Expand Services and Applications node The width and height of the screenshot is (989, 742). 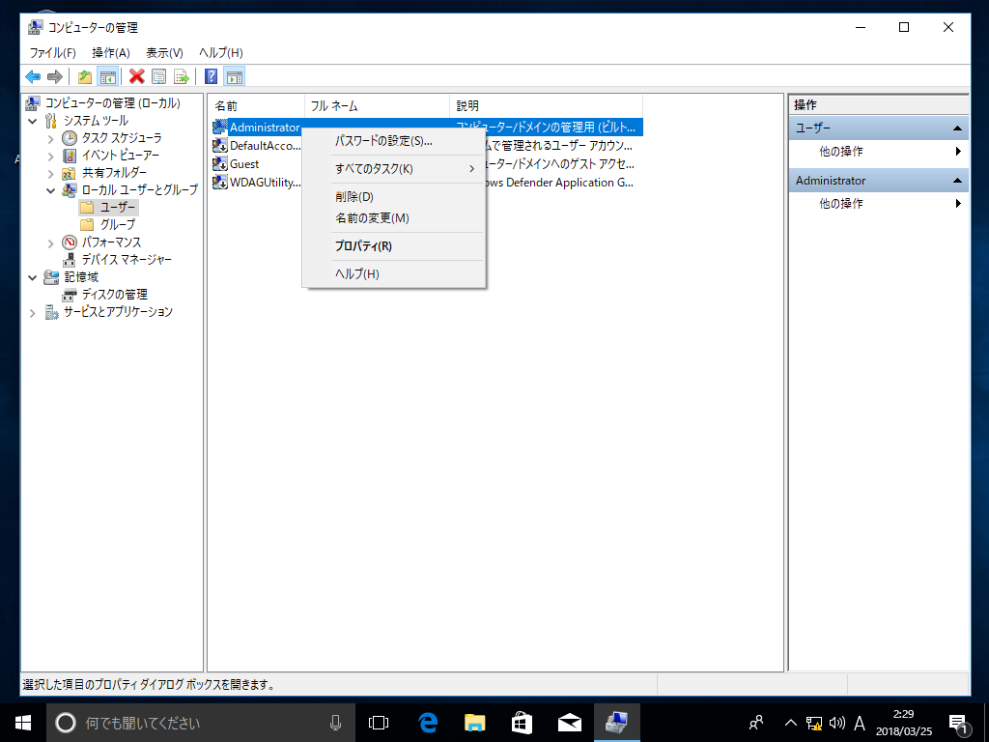point(34,312)
